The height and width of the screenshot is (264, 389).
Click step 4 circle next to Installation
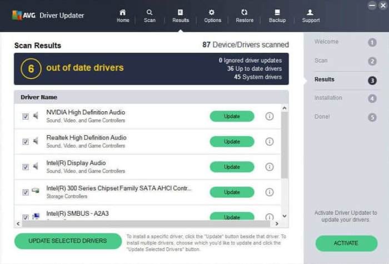point(372,99)
